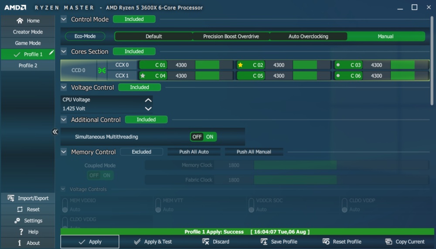Click the dot marker on core C 06
The width and height of the screenshot is (436, 249).
point(338,76)
